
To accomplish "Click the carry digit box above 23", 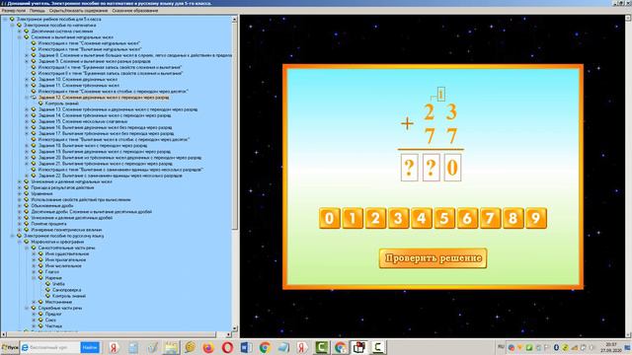I will click(441, 95).
